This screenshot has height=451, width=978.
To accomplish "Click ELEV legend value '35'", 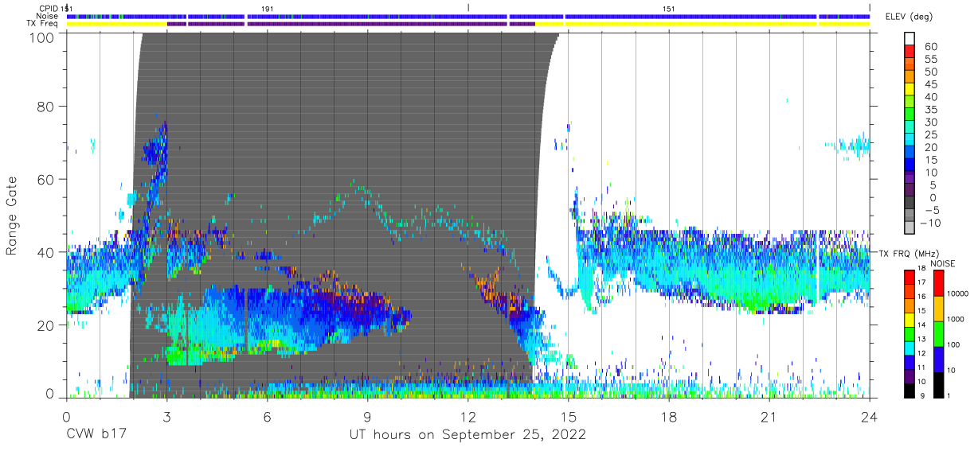I will 930,110.
